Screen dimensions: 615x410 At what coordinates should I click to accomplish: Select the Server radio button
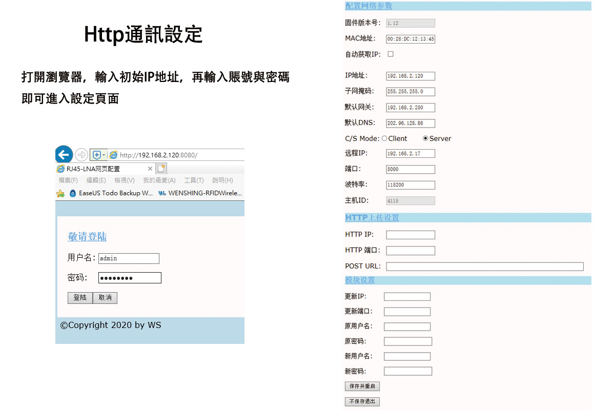tap(425, 138)
